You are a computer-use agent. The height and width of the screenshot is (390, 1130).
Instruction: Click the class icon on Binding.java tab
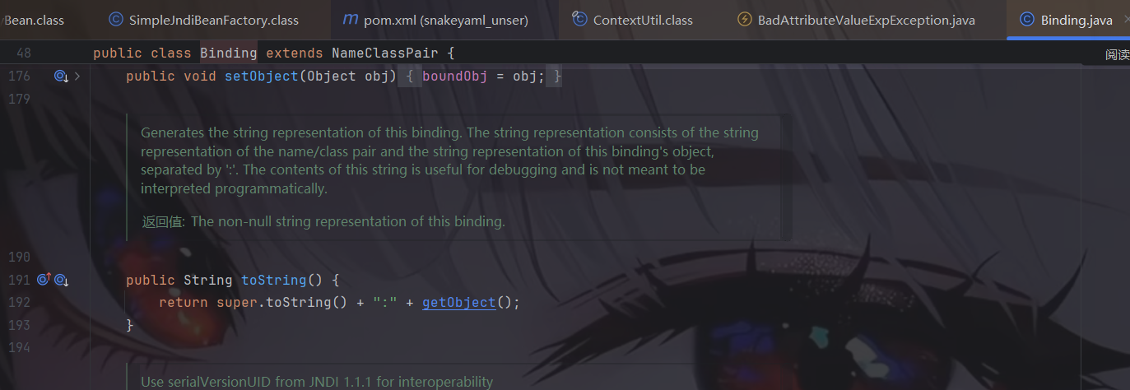pos(1026,20)
